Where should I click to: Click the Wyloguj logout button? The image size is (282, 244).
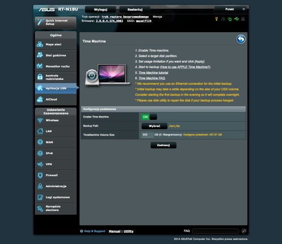[x=101, y=9]
